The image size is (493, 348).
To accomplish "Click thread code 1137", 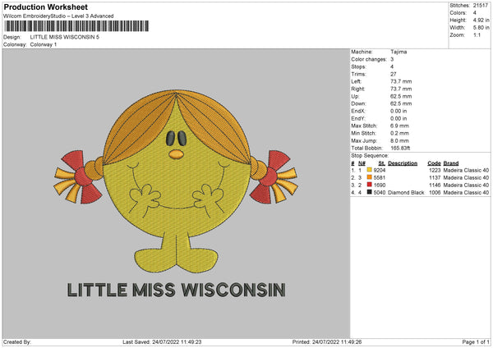I will tap(435, 178).
